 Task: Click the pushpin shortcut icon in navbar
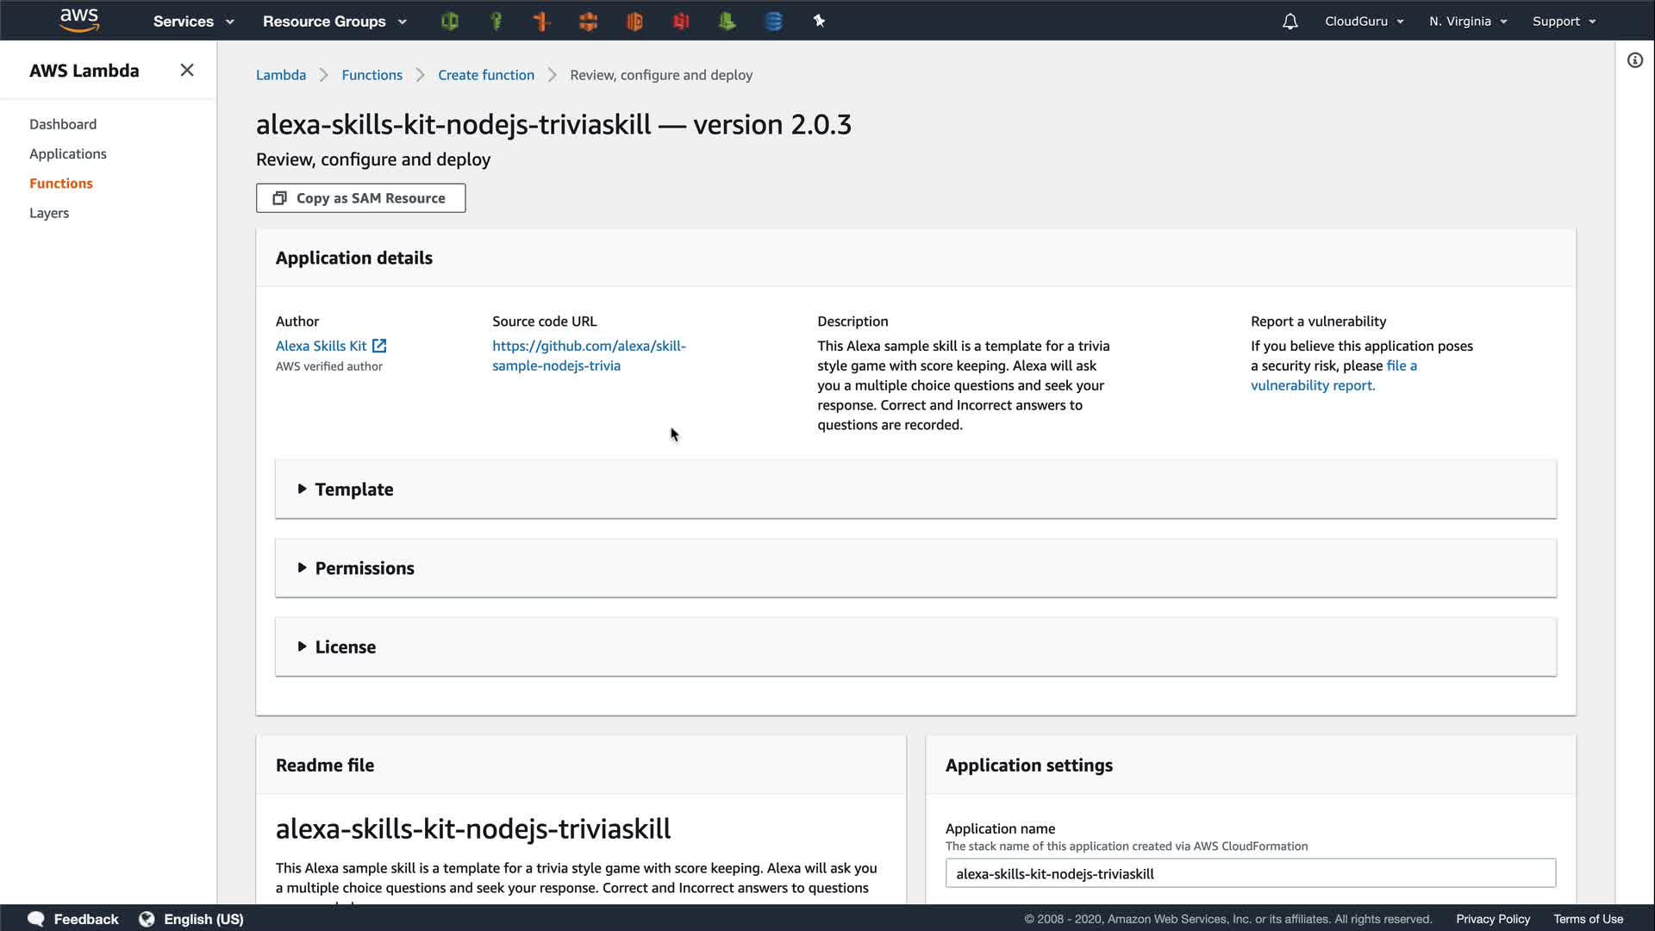[819, 22]
